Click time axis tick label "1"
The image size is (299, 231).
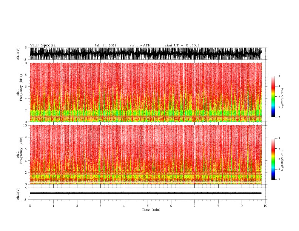(53, 206)
